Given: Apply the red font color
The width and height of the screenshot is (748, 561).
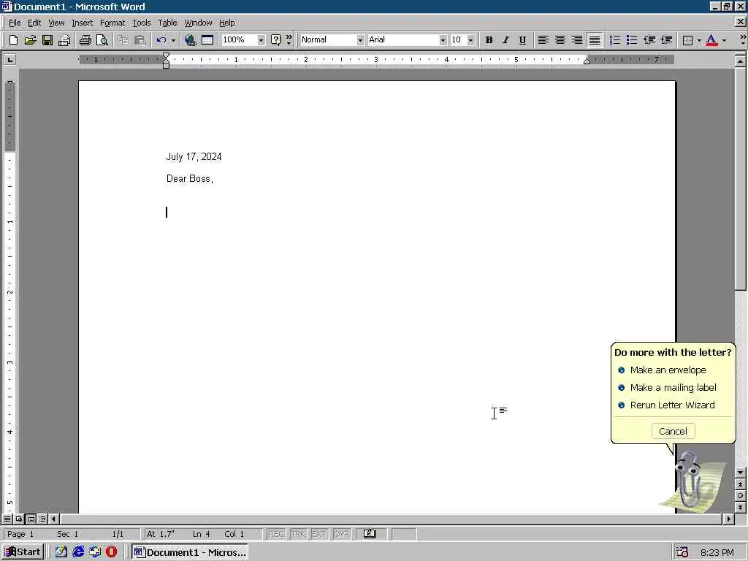Looking at the screenshot, I should (711, 40).
